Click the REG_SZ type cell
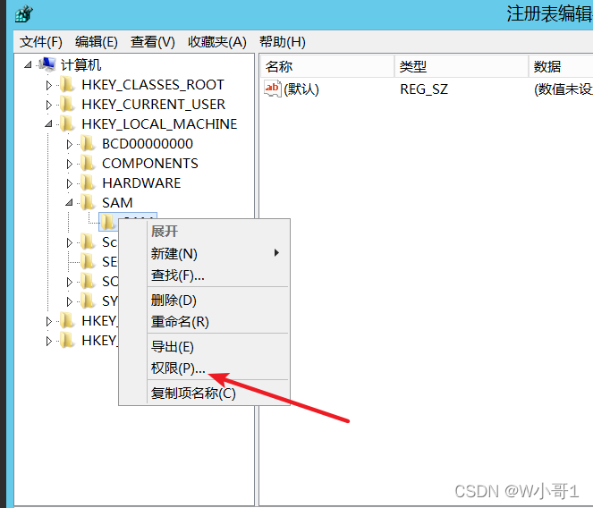 (x=424, y=89)
